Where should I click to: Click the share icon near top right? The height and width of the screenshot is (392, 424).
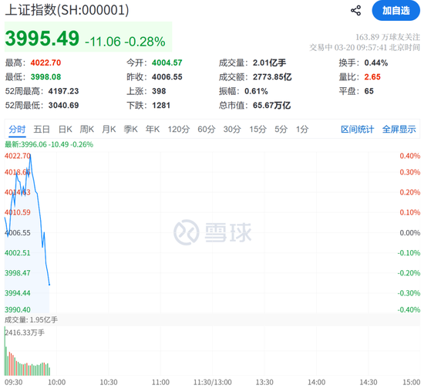(x=355, y=11)
